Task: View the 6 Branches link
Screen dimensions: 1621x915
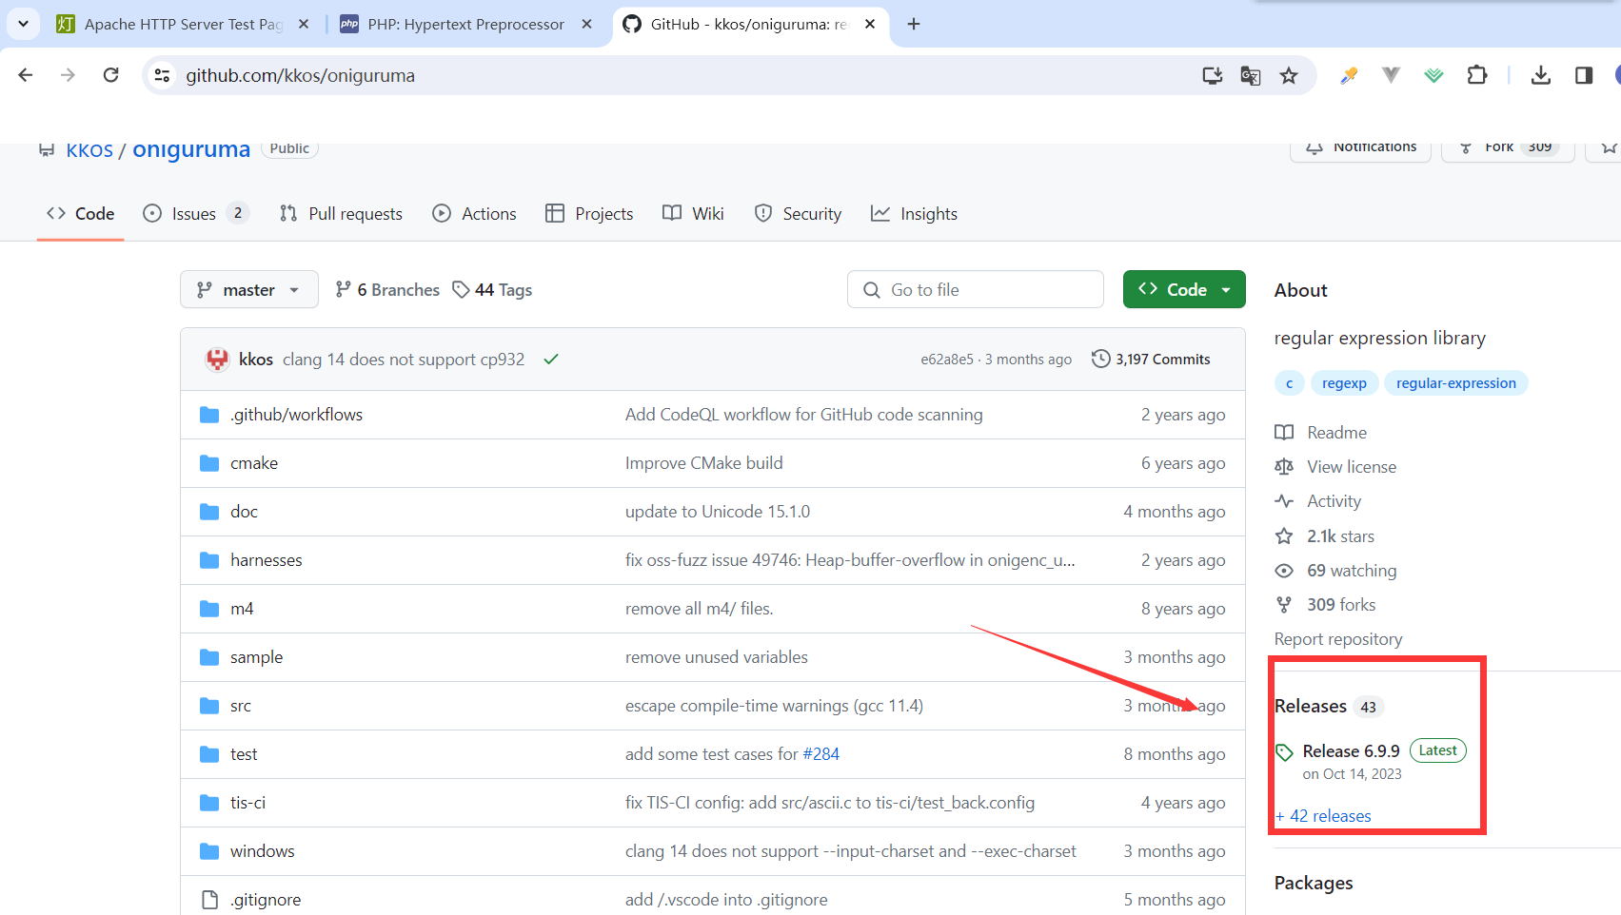Action: point(387,290)
